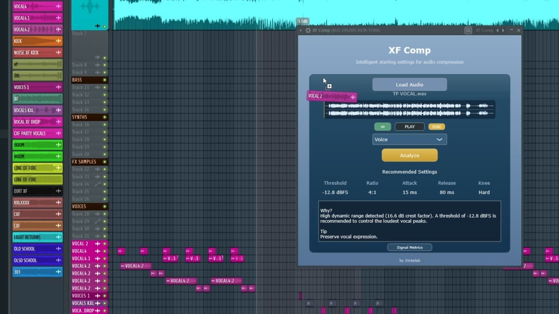Toggle the SYNC button in XF Comp
Viewport: 559px width, 314px height.
[436, 127]
